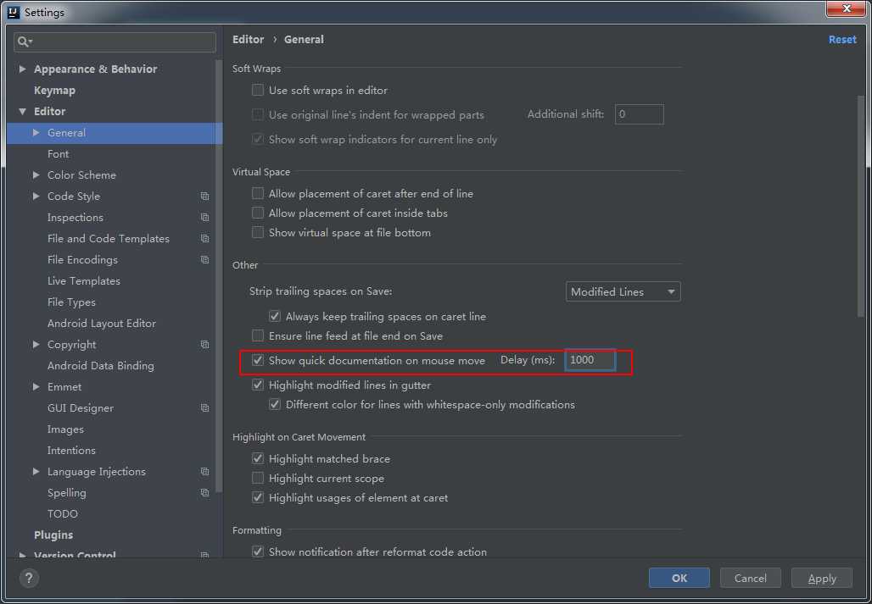The image size is (872, 604).
Task: Click the project-level icon beside Spelling
Action: coord(204,493)
